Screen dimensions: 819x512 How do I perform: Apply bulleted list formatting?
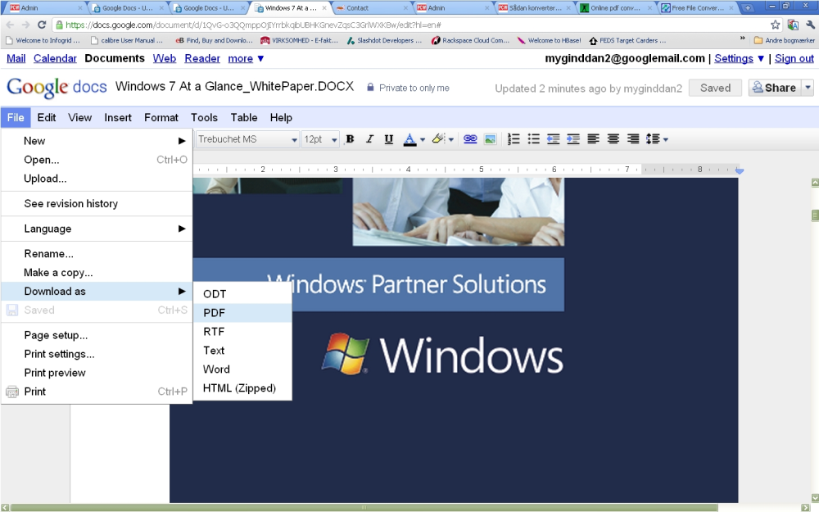(x=533, y=139)
